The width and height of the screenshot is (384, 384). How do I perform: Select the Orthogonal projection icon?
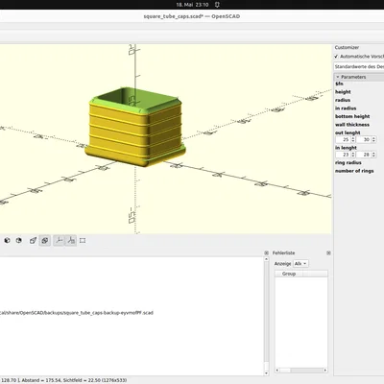(x=45, y=240)
